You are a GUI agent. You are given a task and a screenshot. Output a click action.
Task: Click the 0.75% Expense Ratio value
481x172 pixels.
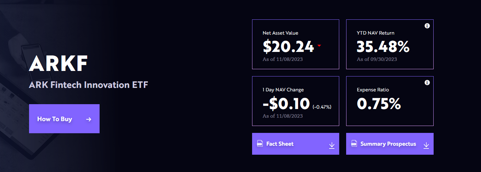379,103
